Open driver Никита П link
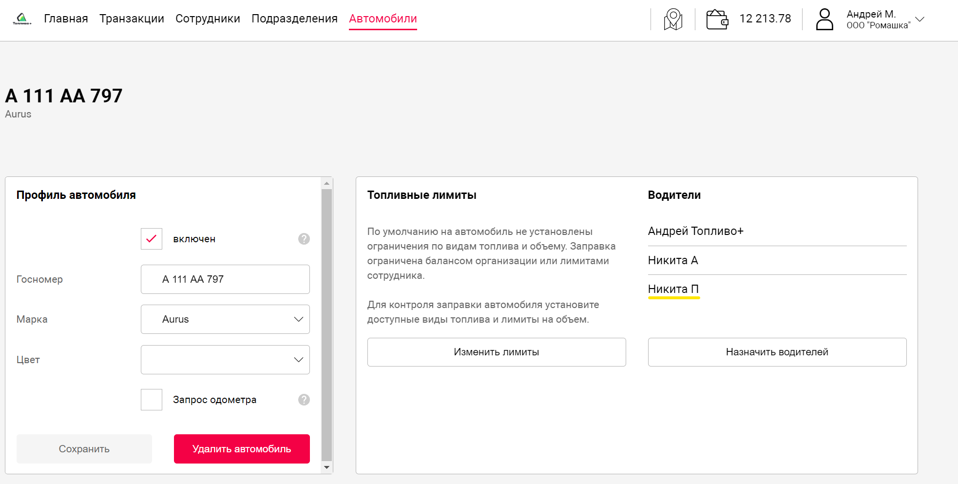 [x=673, y=289]
